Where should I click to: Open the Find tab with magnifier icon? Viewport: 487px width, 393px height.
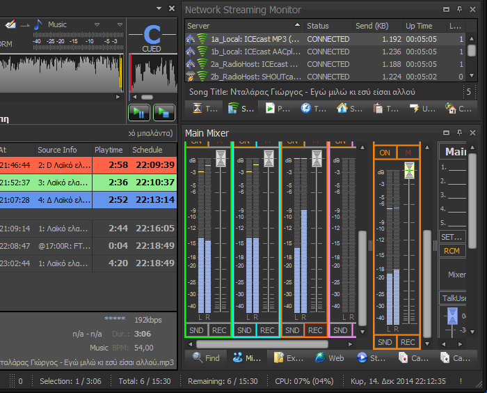coord(206,358)
